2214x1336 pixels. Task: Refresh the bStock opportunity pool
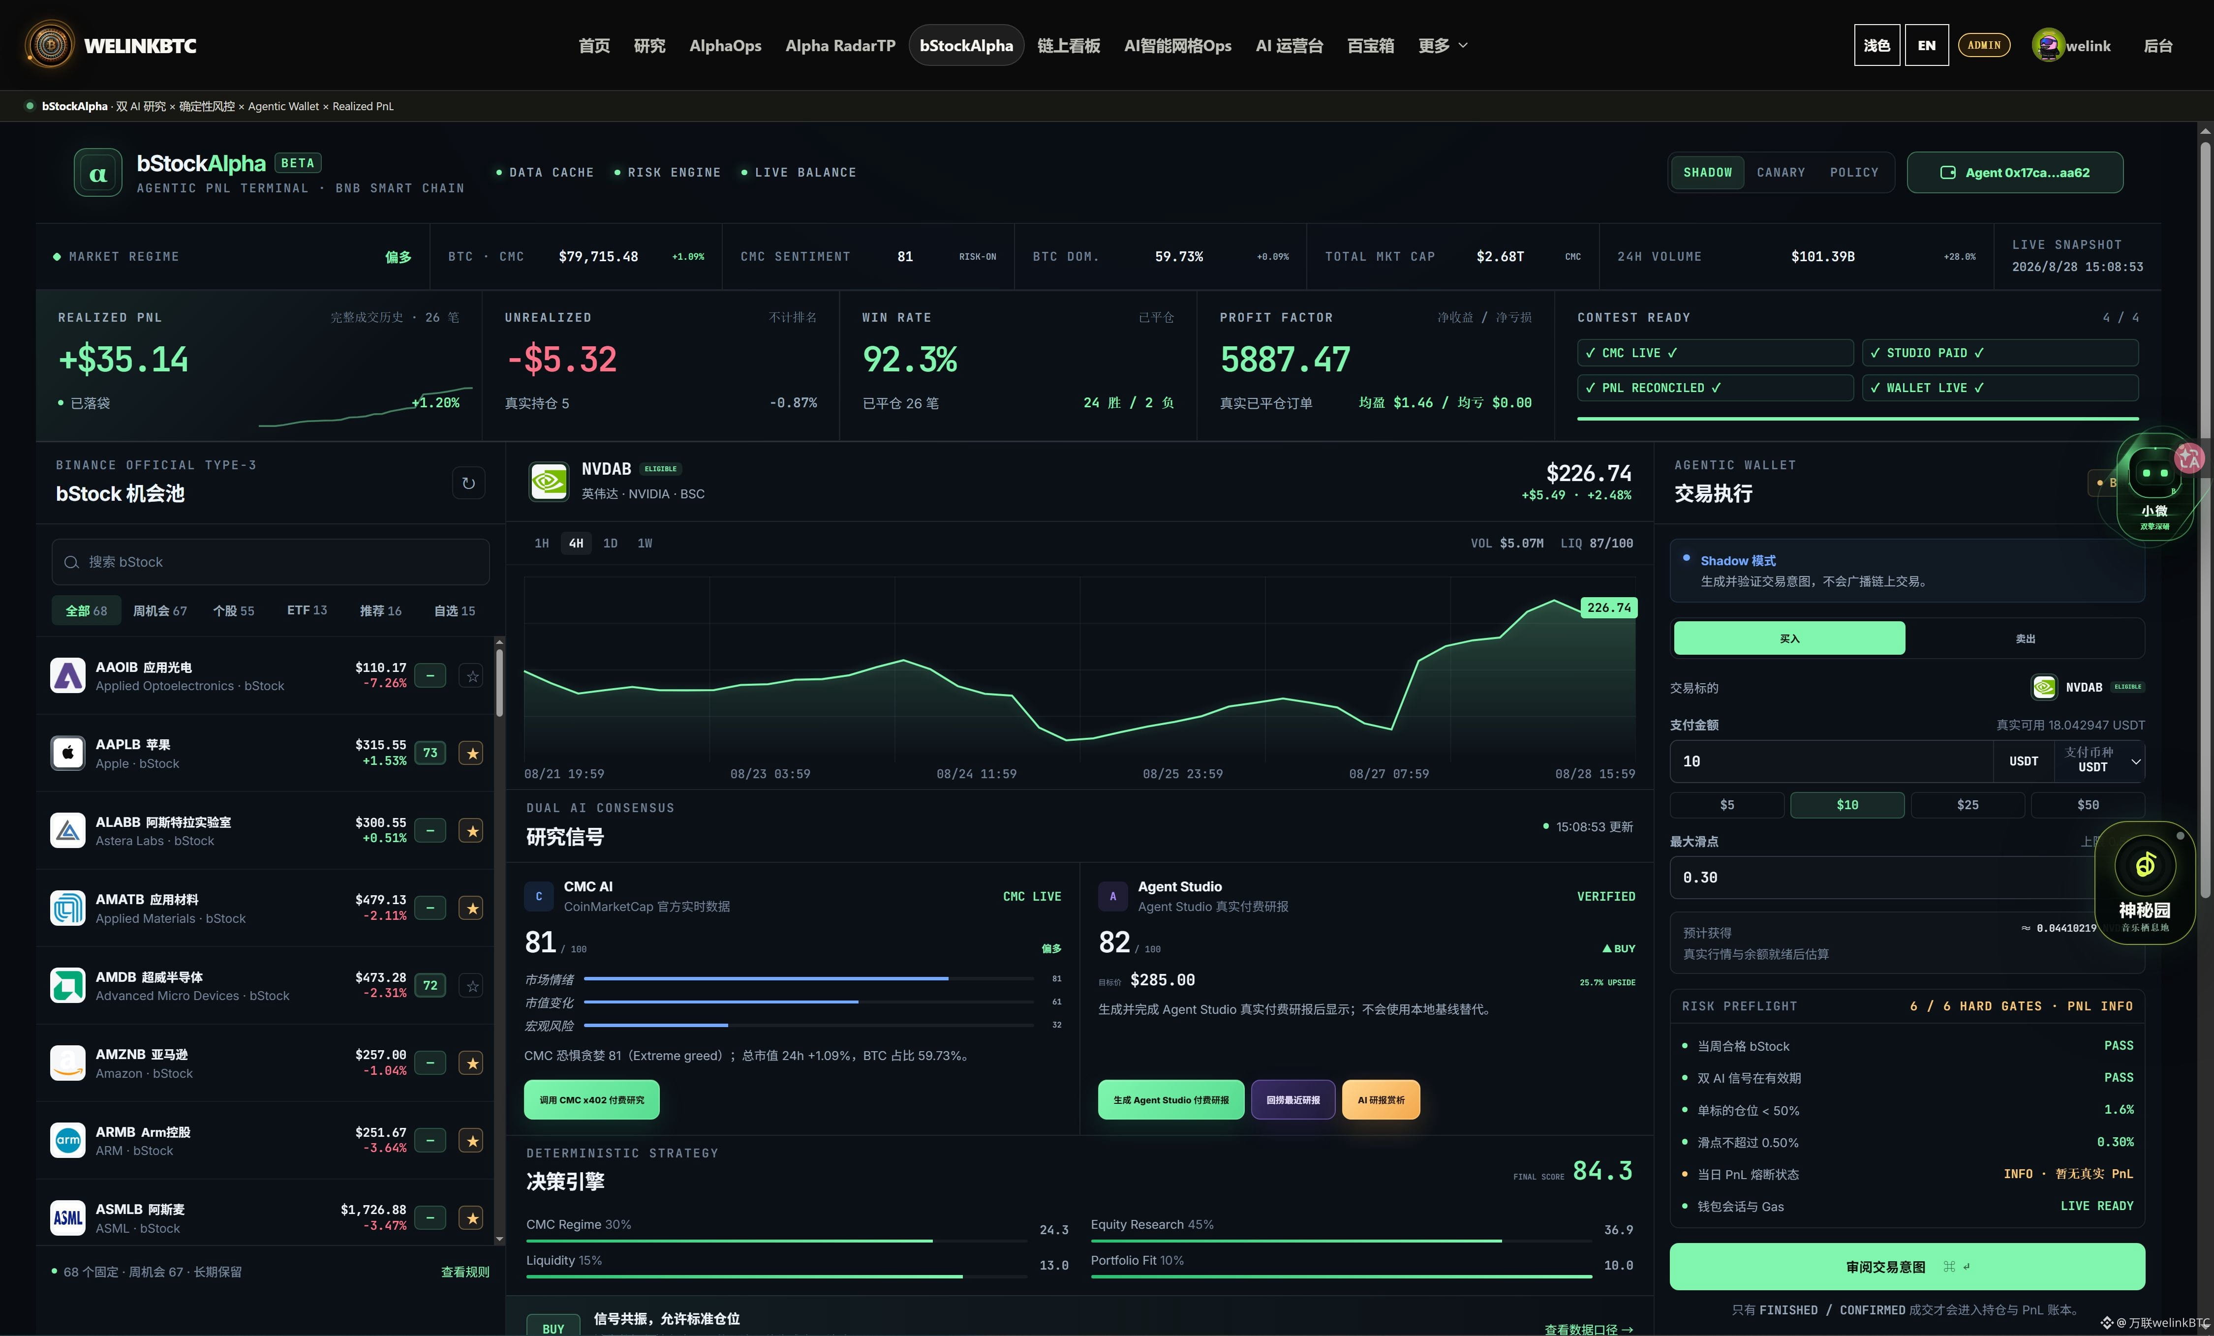[x=468, y=484]
